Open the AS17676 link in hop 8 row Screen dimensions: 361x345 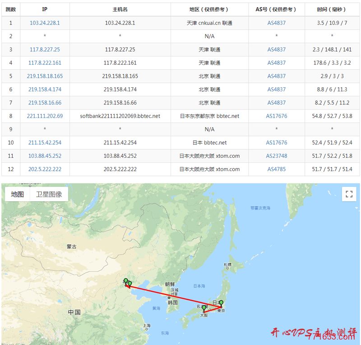tap(276, 116)
